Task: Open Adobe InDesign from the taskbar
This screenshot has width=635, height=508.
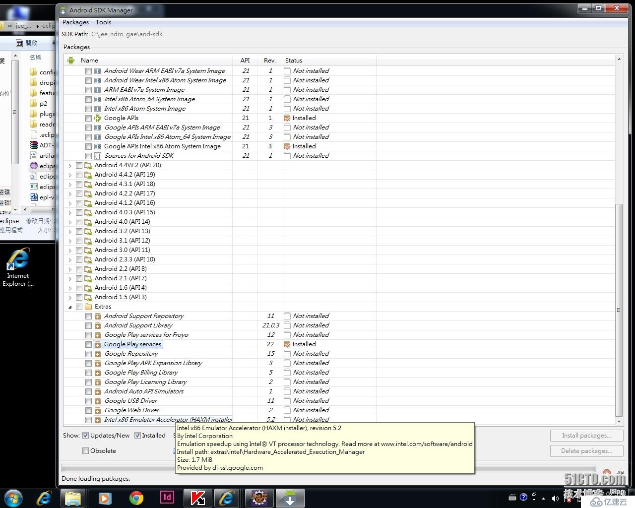Action: (x=167, y=497)
